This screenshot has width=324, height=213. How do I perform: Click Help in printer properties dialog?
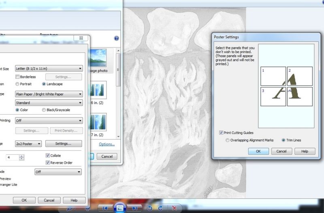(x=74, y=200)
